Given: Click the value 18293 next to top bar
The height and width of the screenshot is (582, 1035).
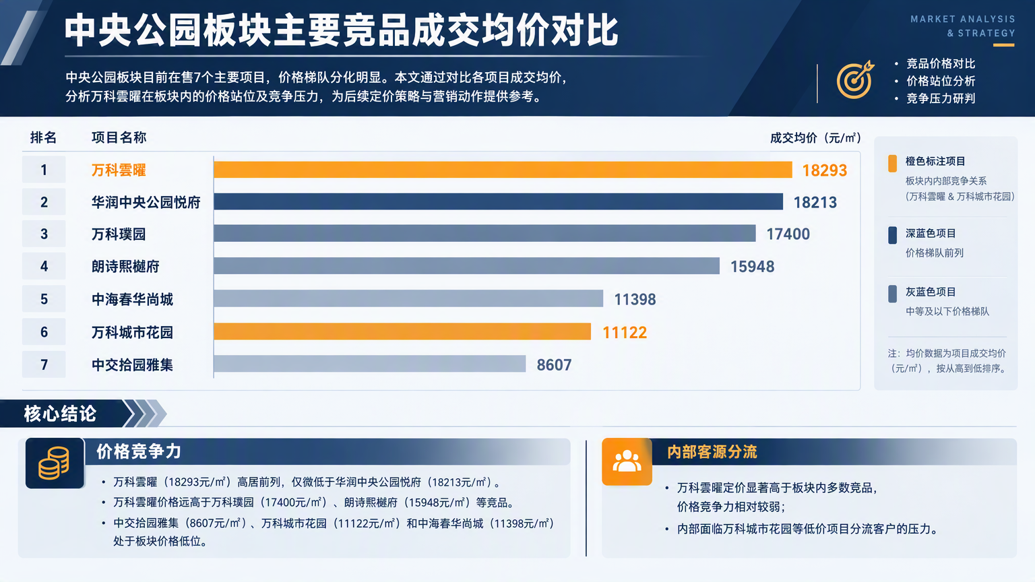Looking at the screenshot, I should (x=824, y=170).
